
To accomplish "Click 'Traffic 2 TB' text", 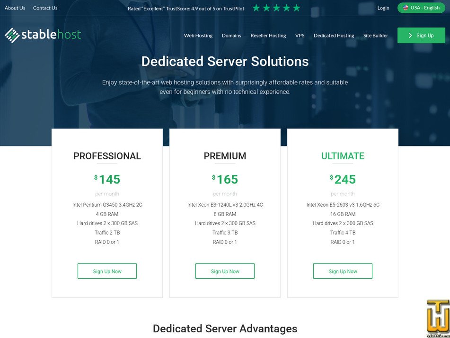I will coord(107,232).
